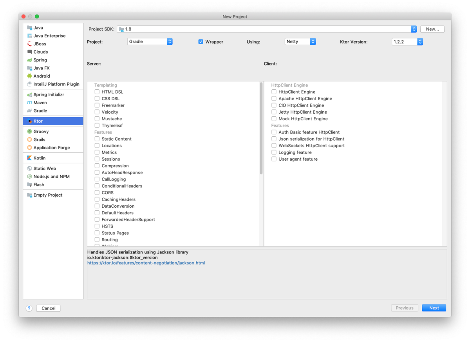This screenshot has width=470, height=342.
Task: Check the Static Content feature
Action: pyautogui.click(x=97, y=139)
